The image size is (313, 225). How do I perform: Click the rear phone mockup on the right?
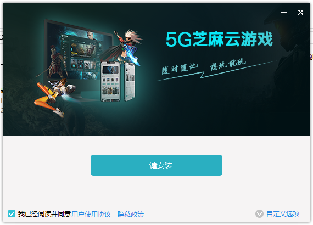click(130, 82)
